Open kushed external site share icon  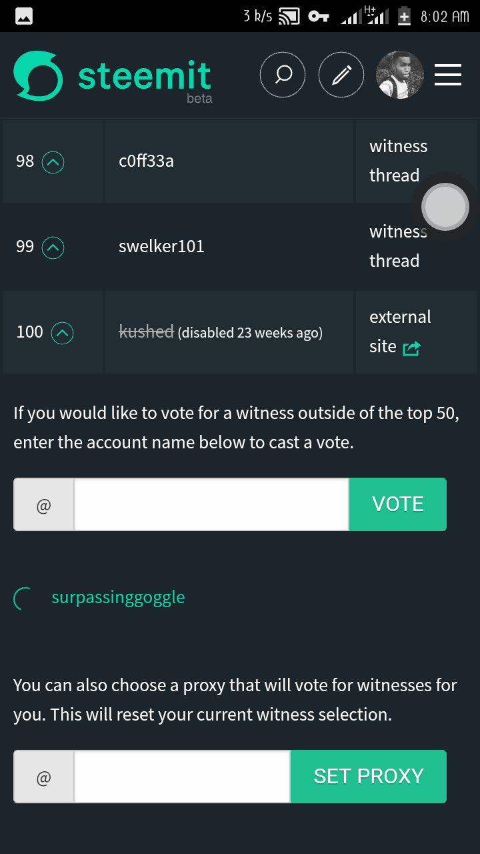[411, 348]
